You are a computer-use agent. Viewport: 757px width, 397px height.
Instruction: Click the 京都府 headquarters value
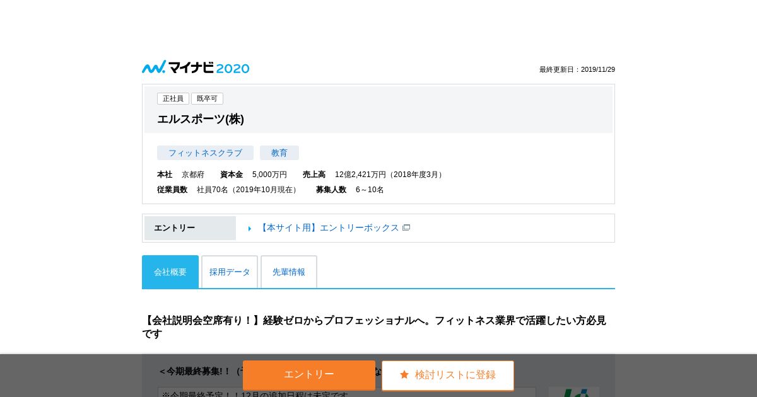[x=193, y=175]
